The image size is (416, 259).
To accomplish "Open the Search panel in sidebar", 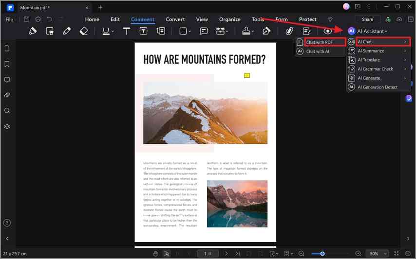I will pos(7,111).
